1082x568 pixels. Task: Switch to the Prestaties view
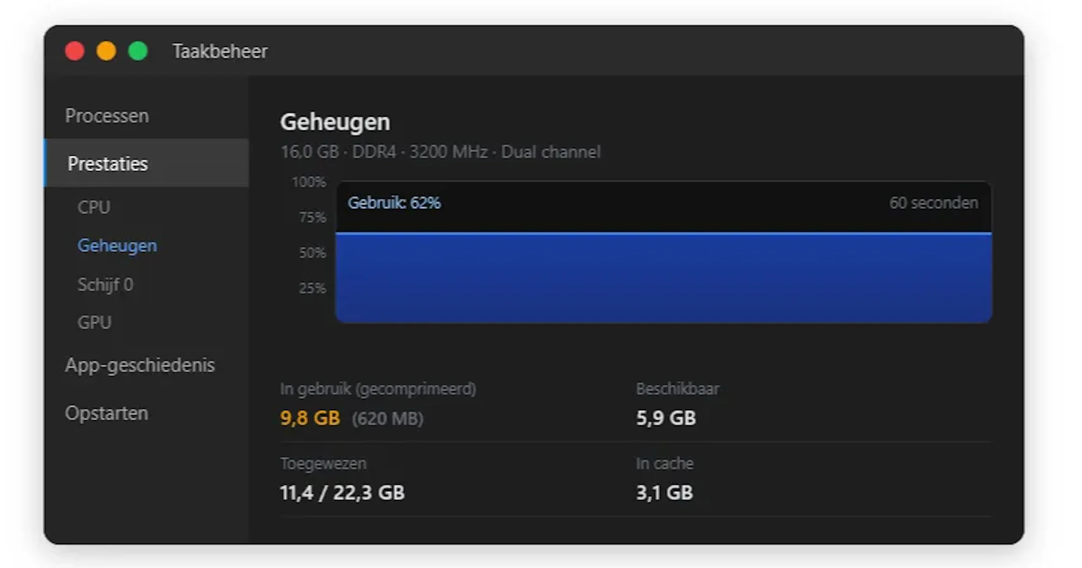coord(108,164)
